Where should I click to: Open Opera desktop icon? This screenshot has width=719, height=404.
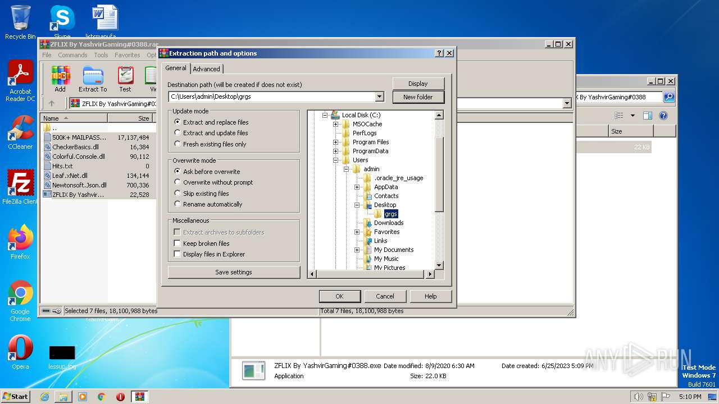point(20,352)
